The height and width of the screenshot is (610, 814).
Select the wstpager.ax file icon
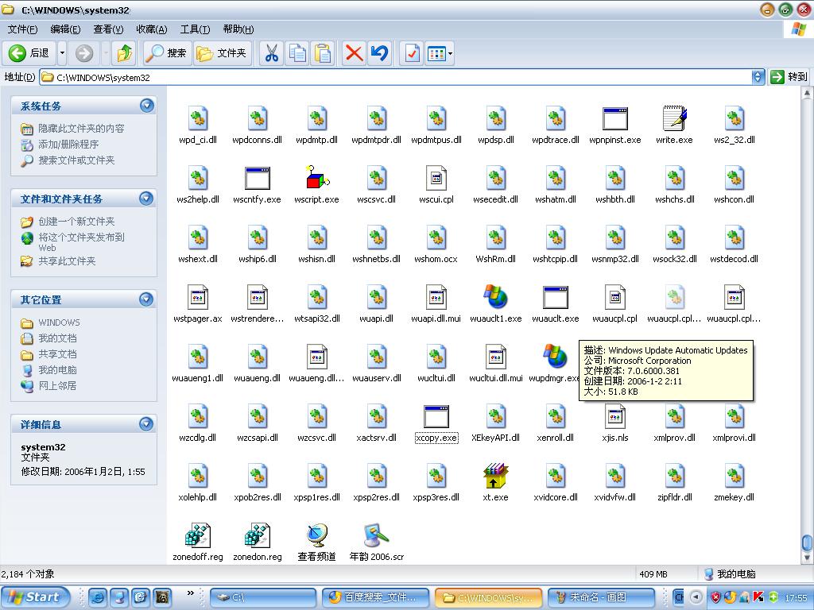[198, 297]
